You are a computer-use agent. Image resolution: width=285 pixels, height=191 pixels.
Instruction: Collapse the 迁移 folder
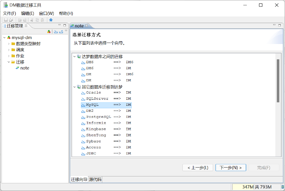tap(9, 62)
